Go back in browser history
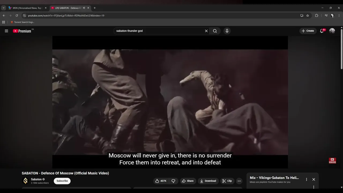The width and height of the screenshot is (343, 193). tap(4, 16)
